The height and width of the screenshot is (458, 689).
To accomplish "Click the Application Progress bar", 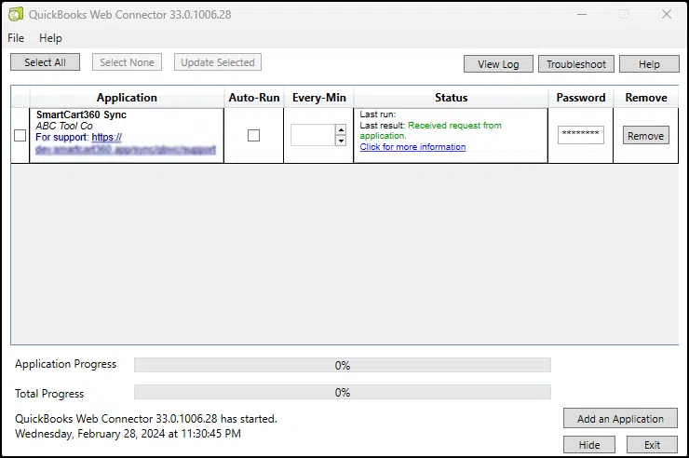I will coord(342,365).
